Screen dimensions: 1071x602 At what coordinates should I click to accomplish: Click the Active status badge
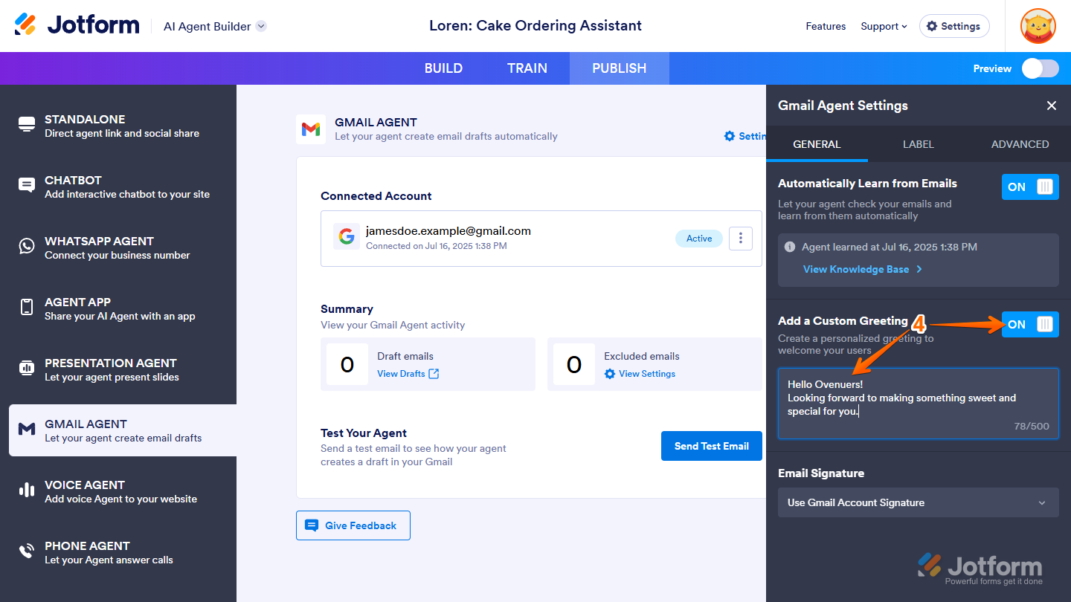click(x=699, y=239)
